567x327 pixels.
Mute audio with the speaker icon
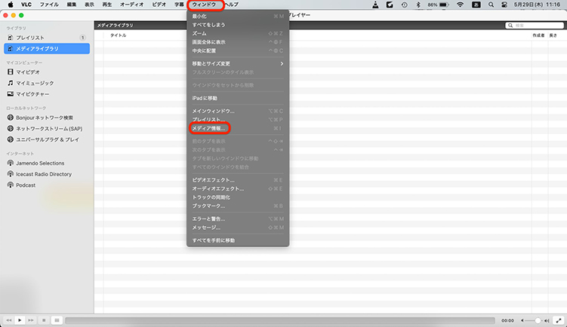pyautogui.click(x=522, y=320)
